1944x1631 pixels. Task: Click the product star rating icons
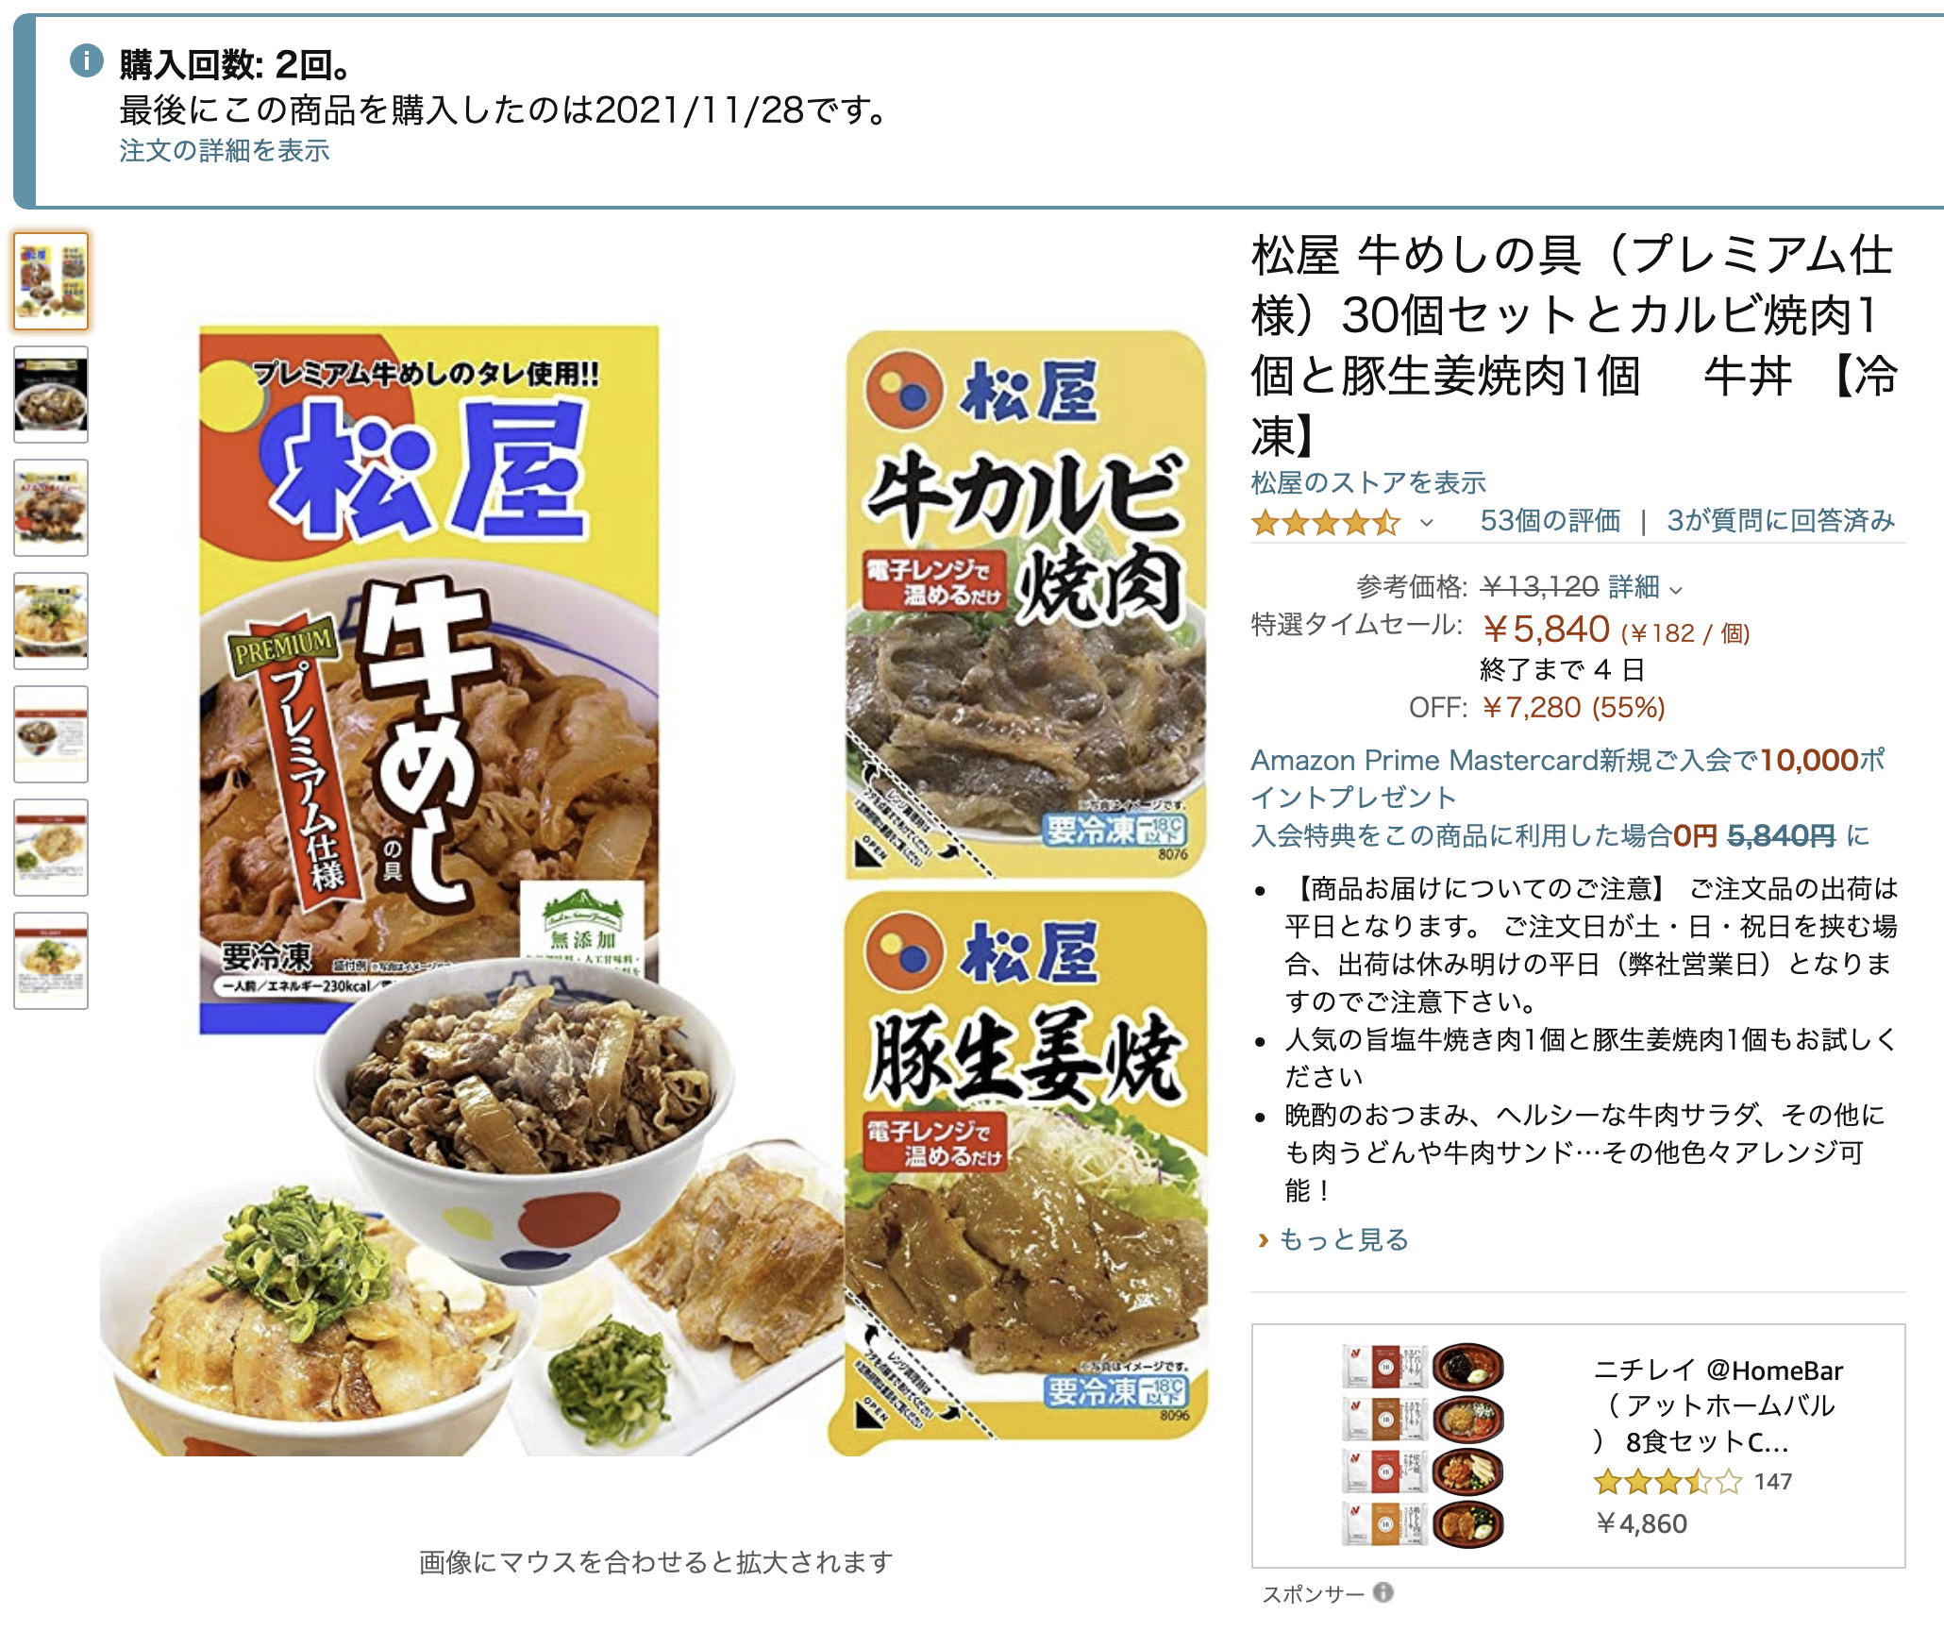[x=1325, y=522]
